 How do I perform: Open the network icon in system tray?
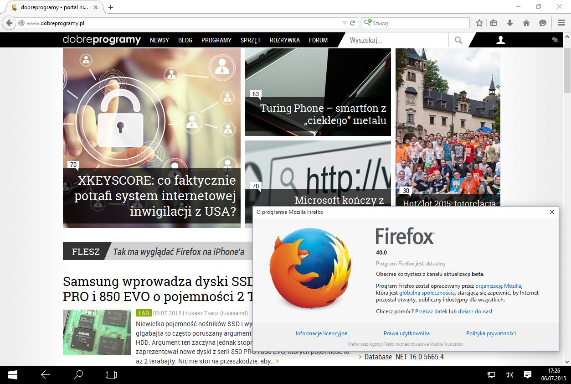[491, 375]
